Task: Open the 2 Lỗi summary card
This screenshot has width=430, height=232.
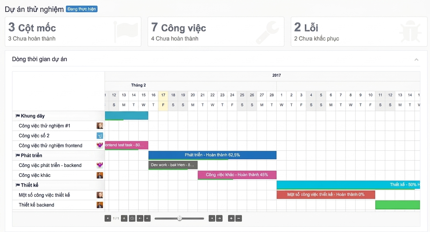Action: pos(359,32)
